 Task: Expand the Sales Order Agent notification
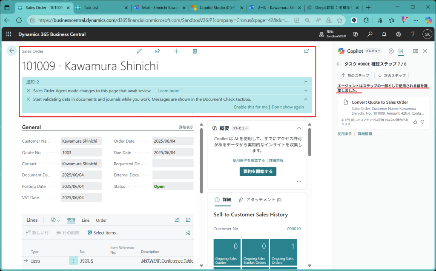coord(306,91)
